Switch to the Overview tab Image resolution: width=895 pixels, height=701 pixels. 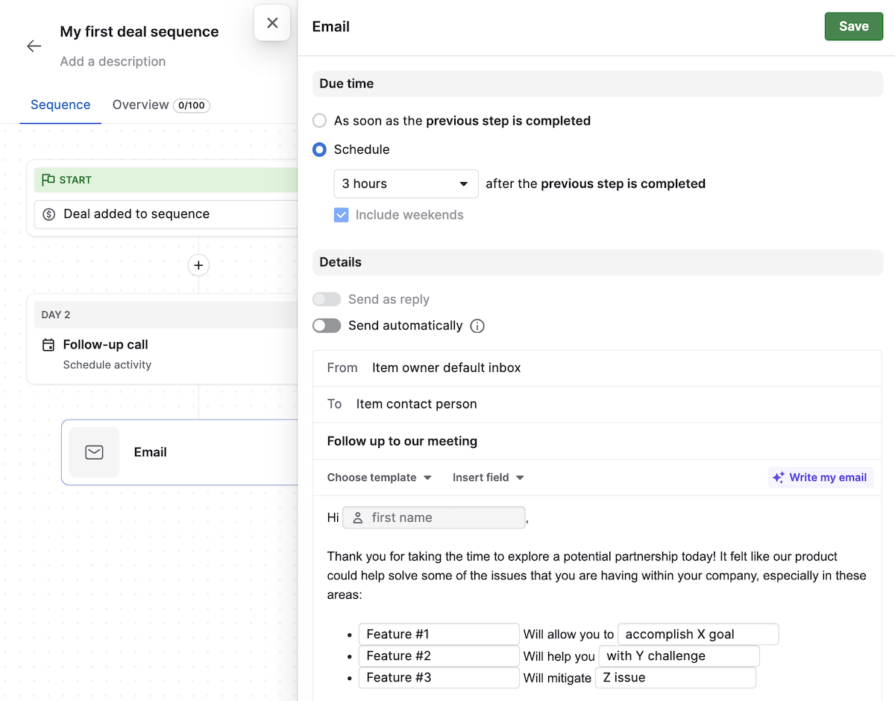coord(141,105)
